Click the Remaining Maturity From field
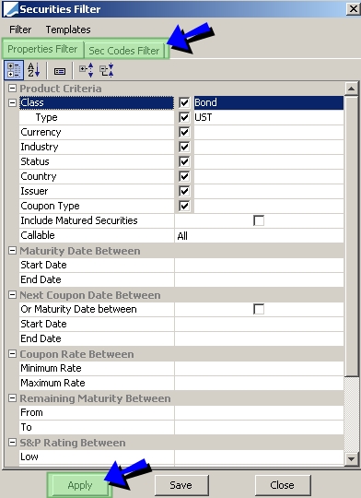 [259, 412]
